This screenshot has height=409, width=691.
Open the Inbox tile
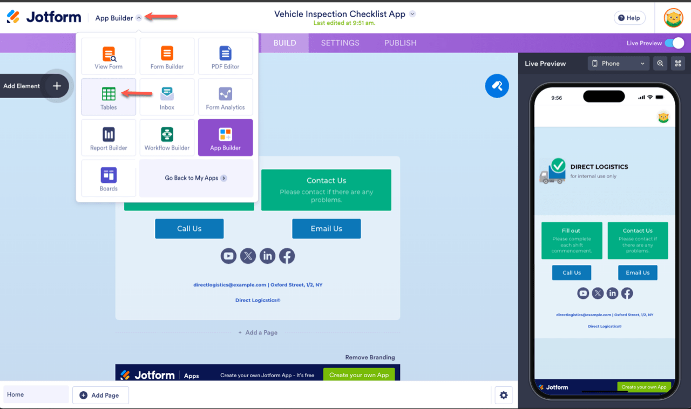167,97
